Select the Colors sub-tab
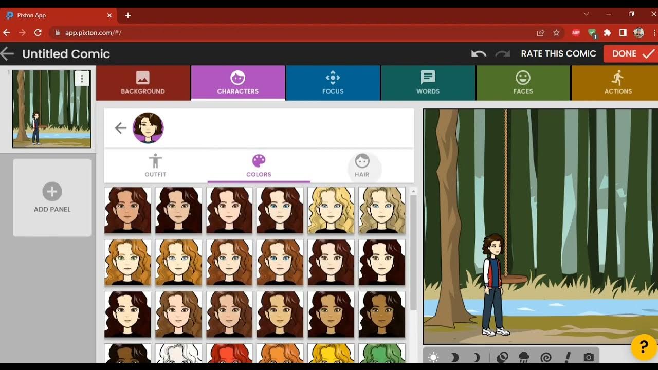 [x=259, y=165]
